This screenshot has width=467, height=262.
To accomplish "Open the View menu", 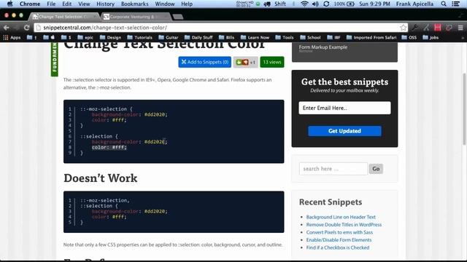I will [84, 4].
